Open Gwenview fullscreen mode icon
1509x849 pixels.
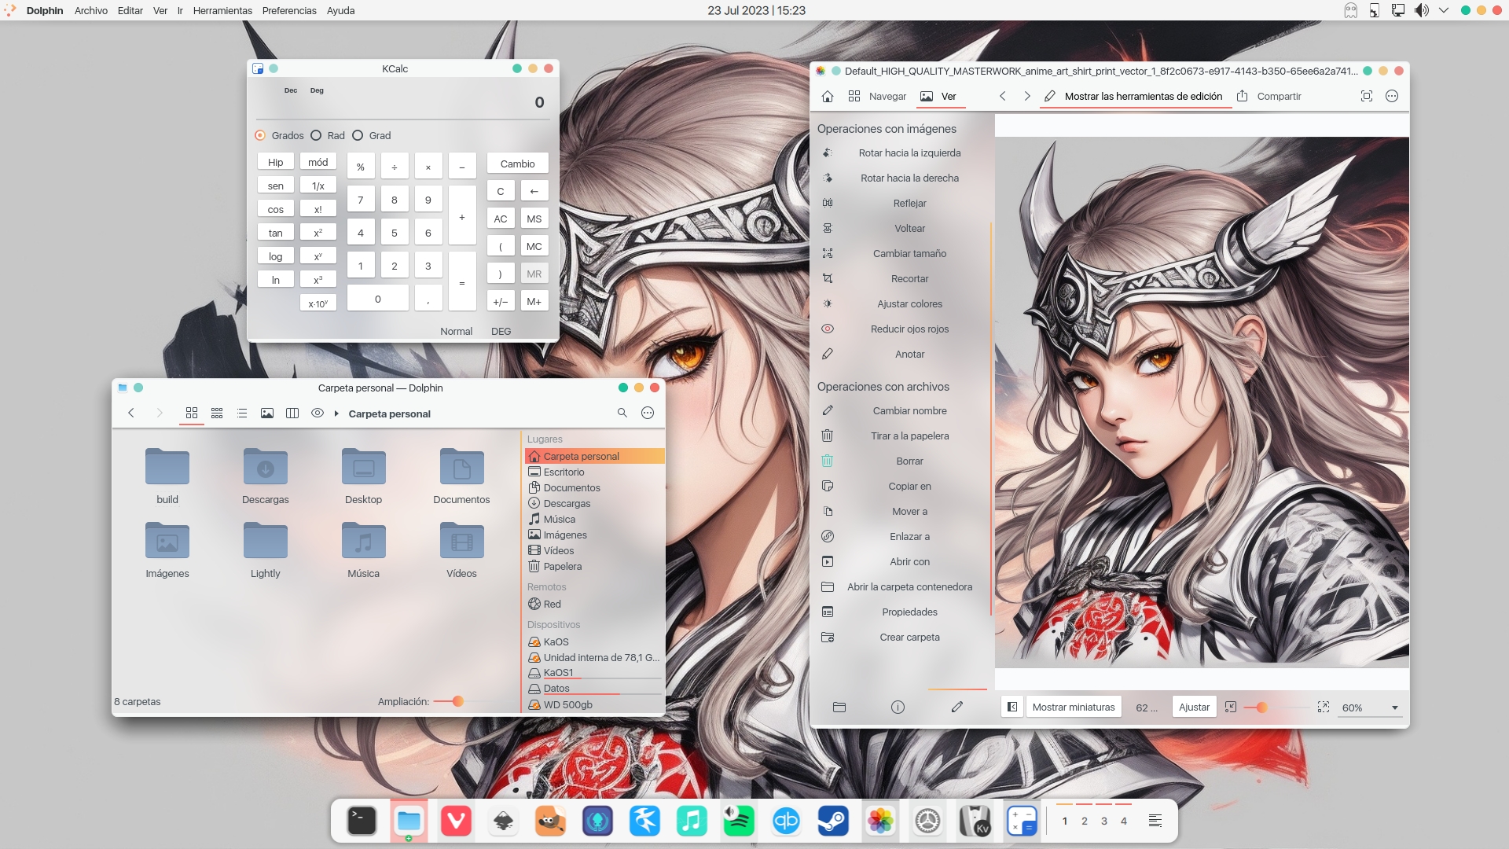(1367, 96)
